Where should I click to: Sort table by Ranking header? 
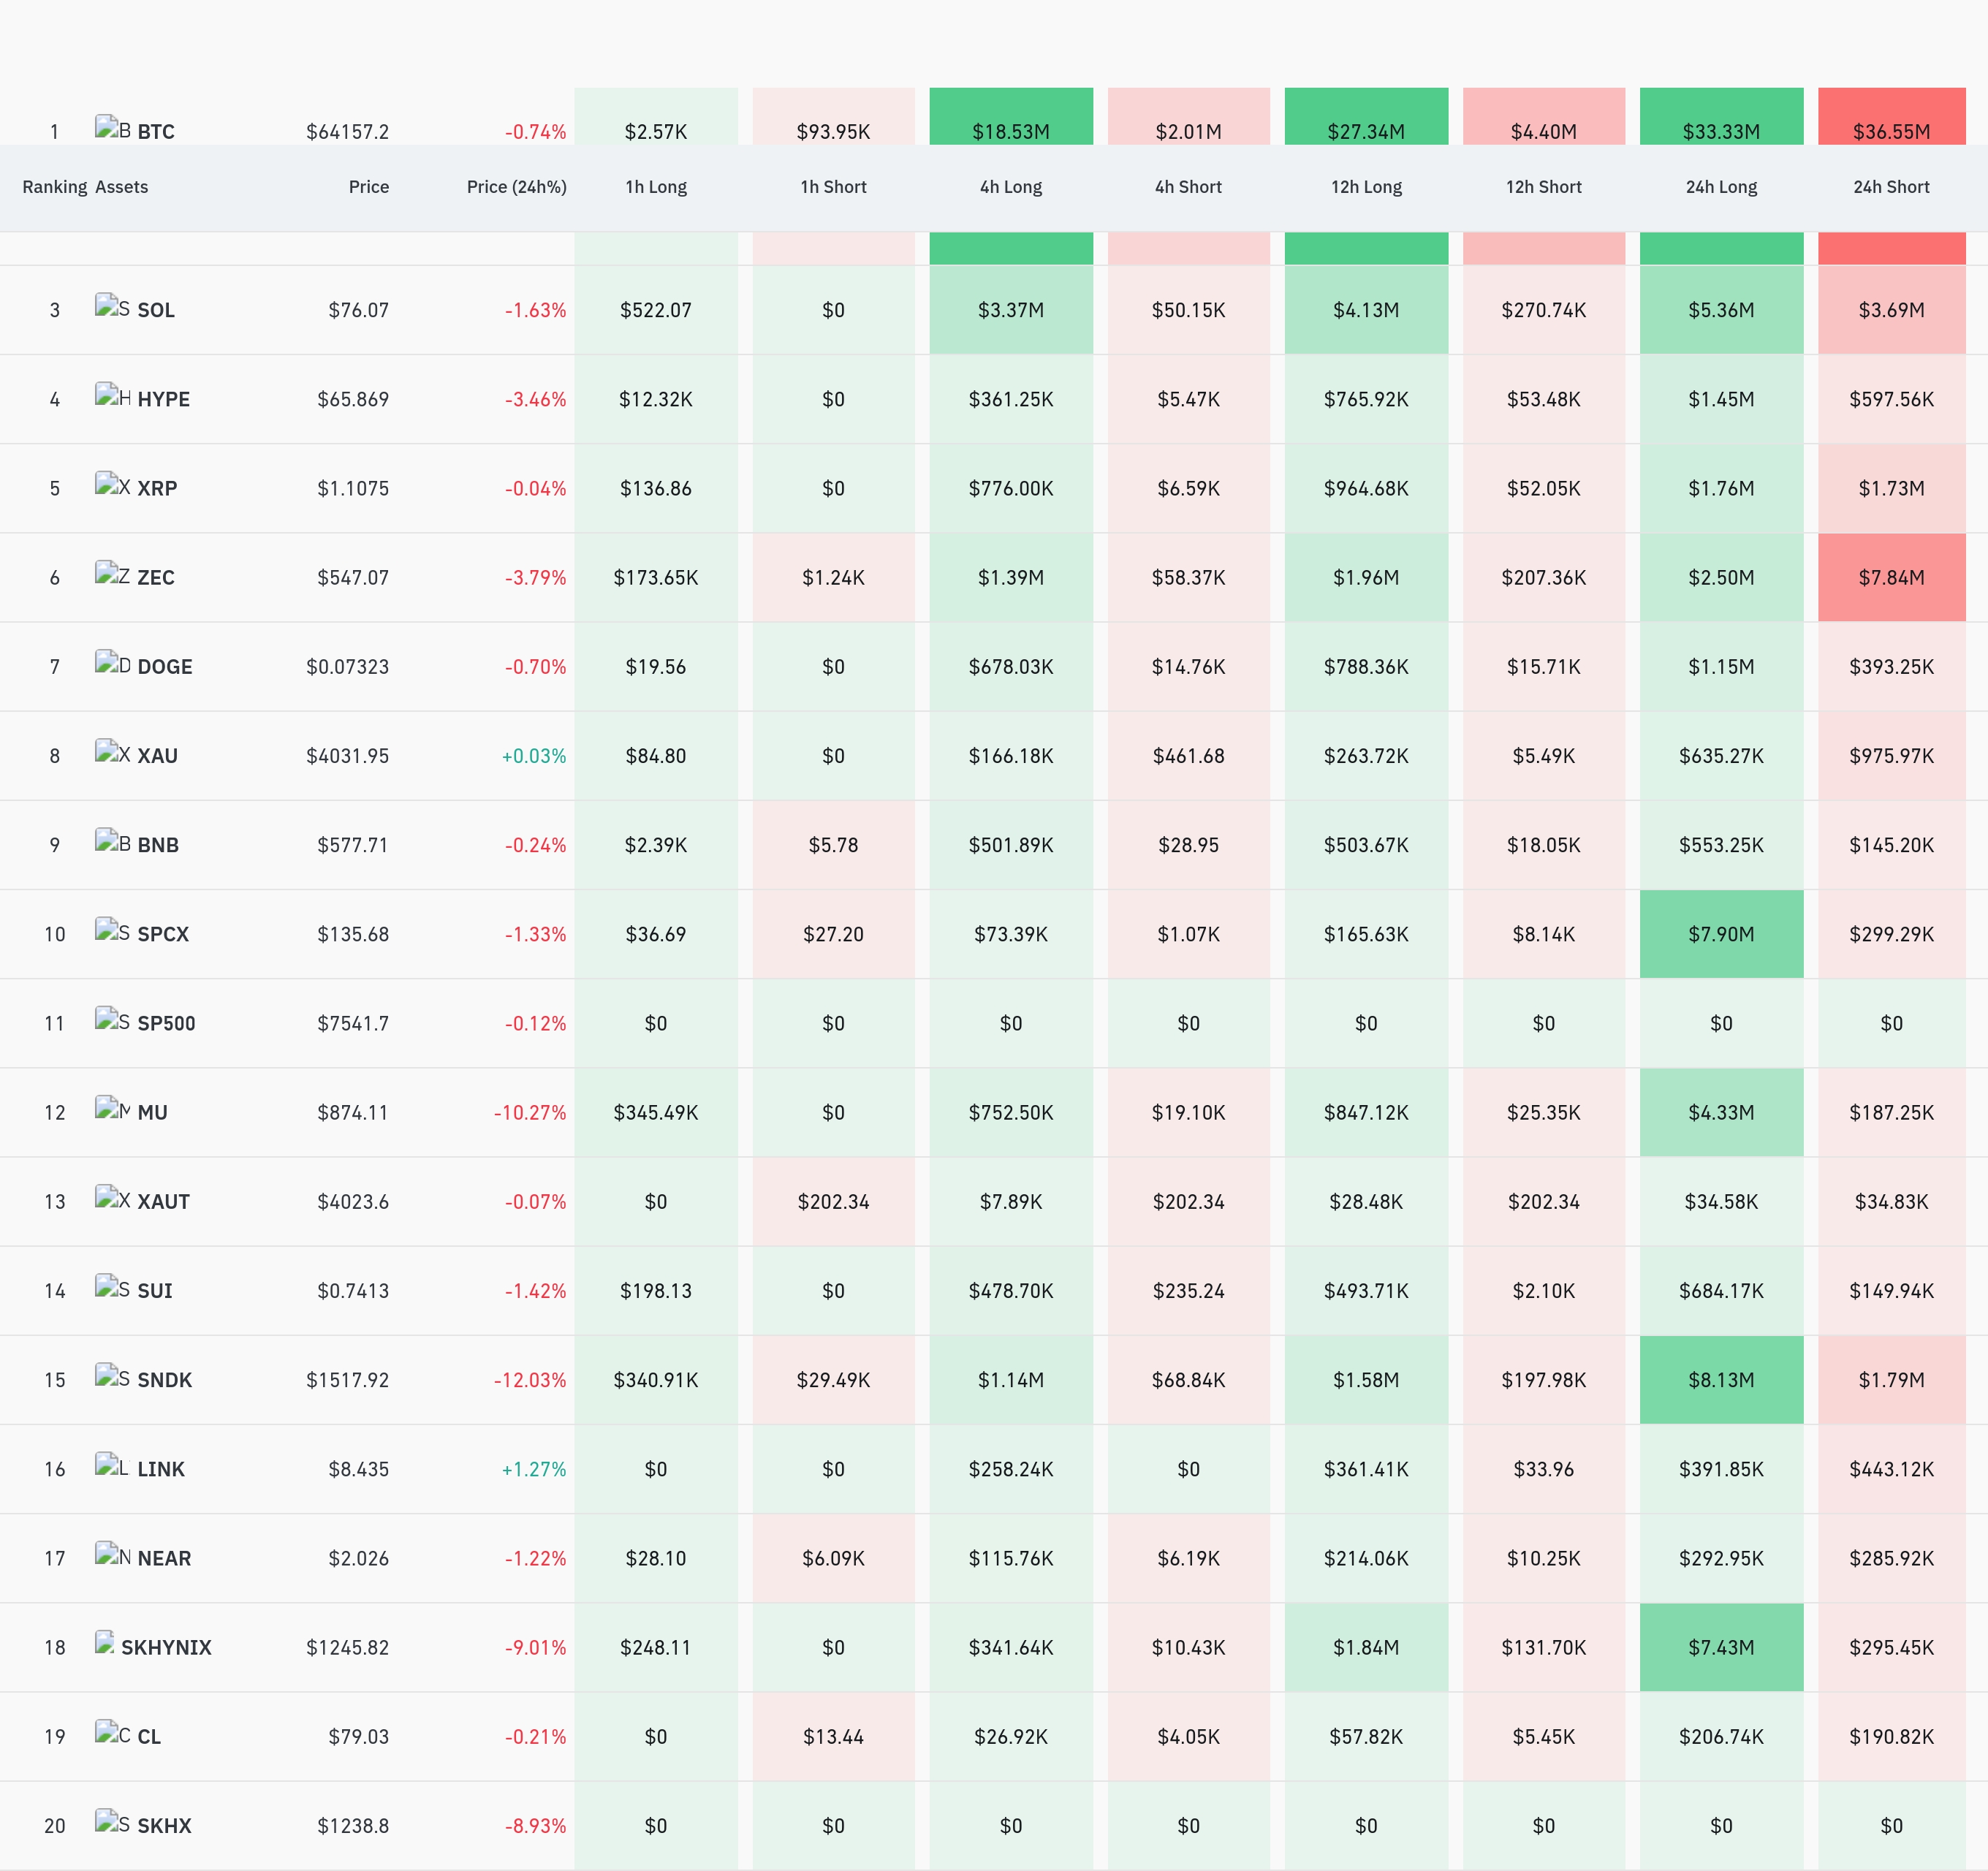[55, 187]
